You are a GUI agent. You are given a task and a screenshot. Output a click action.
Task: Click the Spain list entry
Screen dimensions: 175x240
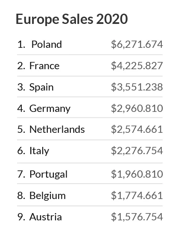[x=90, y=87]
